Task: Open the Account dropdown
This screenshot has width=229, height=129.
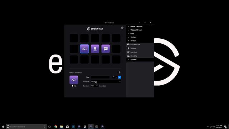Action: [x=106, y=81]
